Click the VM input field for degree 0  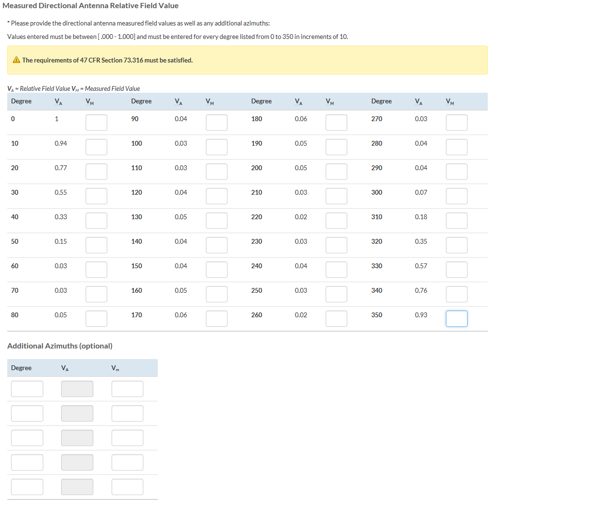pos(96,123)
